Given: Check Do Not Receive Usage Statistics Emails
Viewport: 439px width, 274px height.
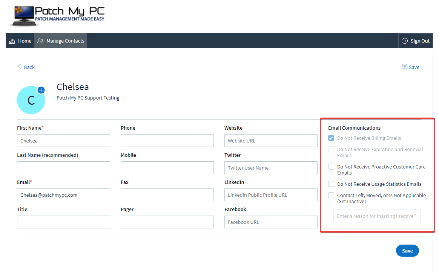Looking at the screenshot, I should (331, 184).
